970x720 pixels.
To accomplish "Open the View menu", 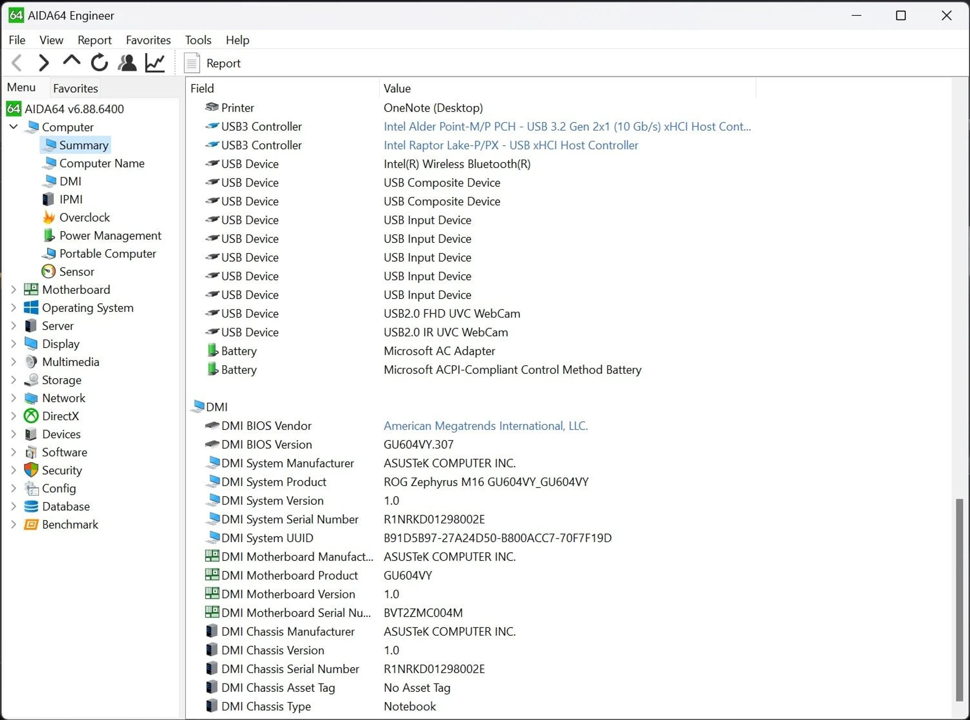I will pyautogui.click(x=51, y=40).
